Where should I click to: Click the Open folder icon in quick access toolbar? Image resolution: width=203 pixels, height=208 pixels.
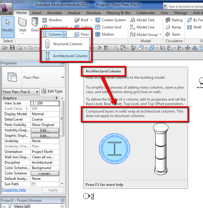pos(5,48)
